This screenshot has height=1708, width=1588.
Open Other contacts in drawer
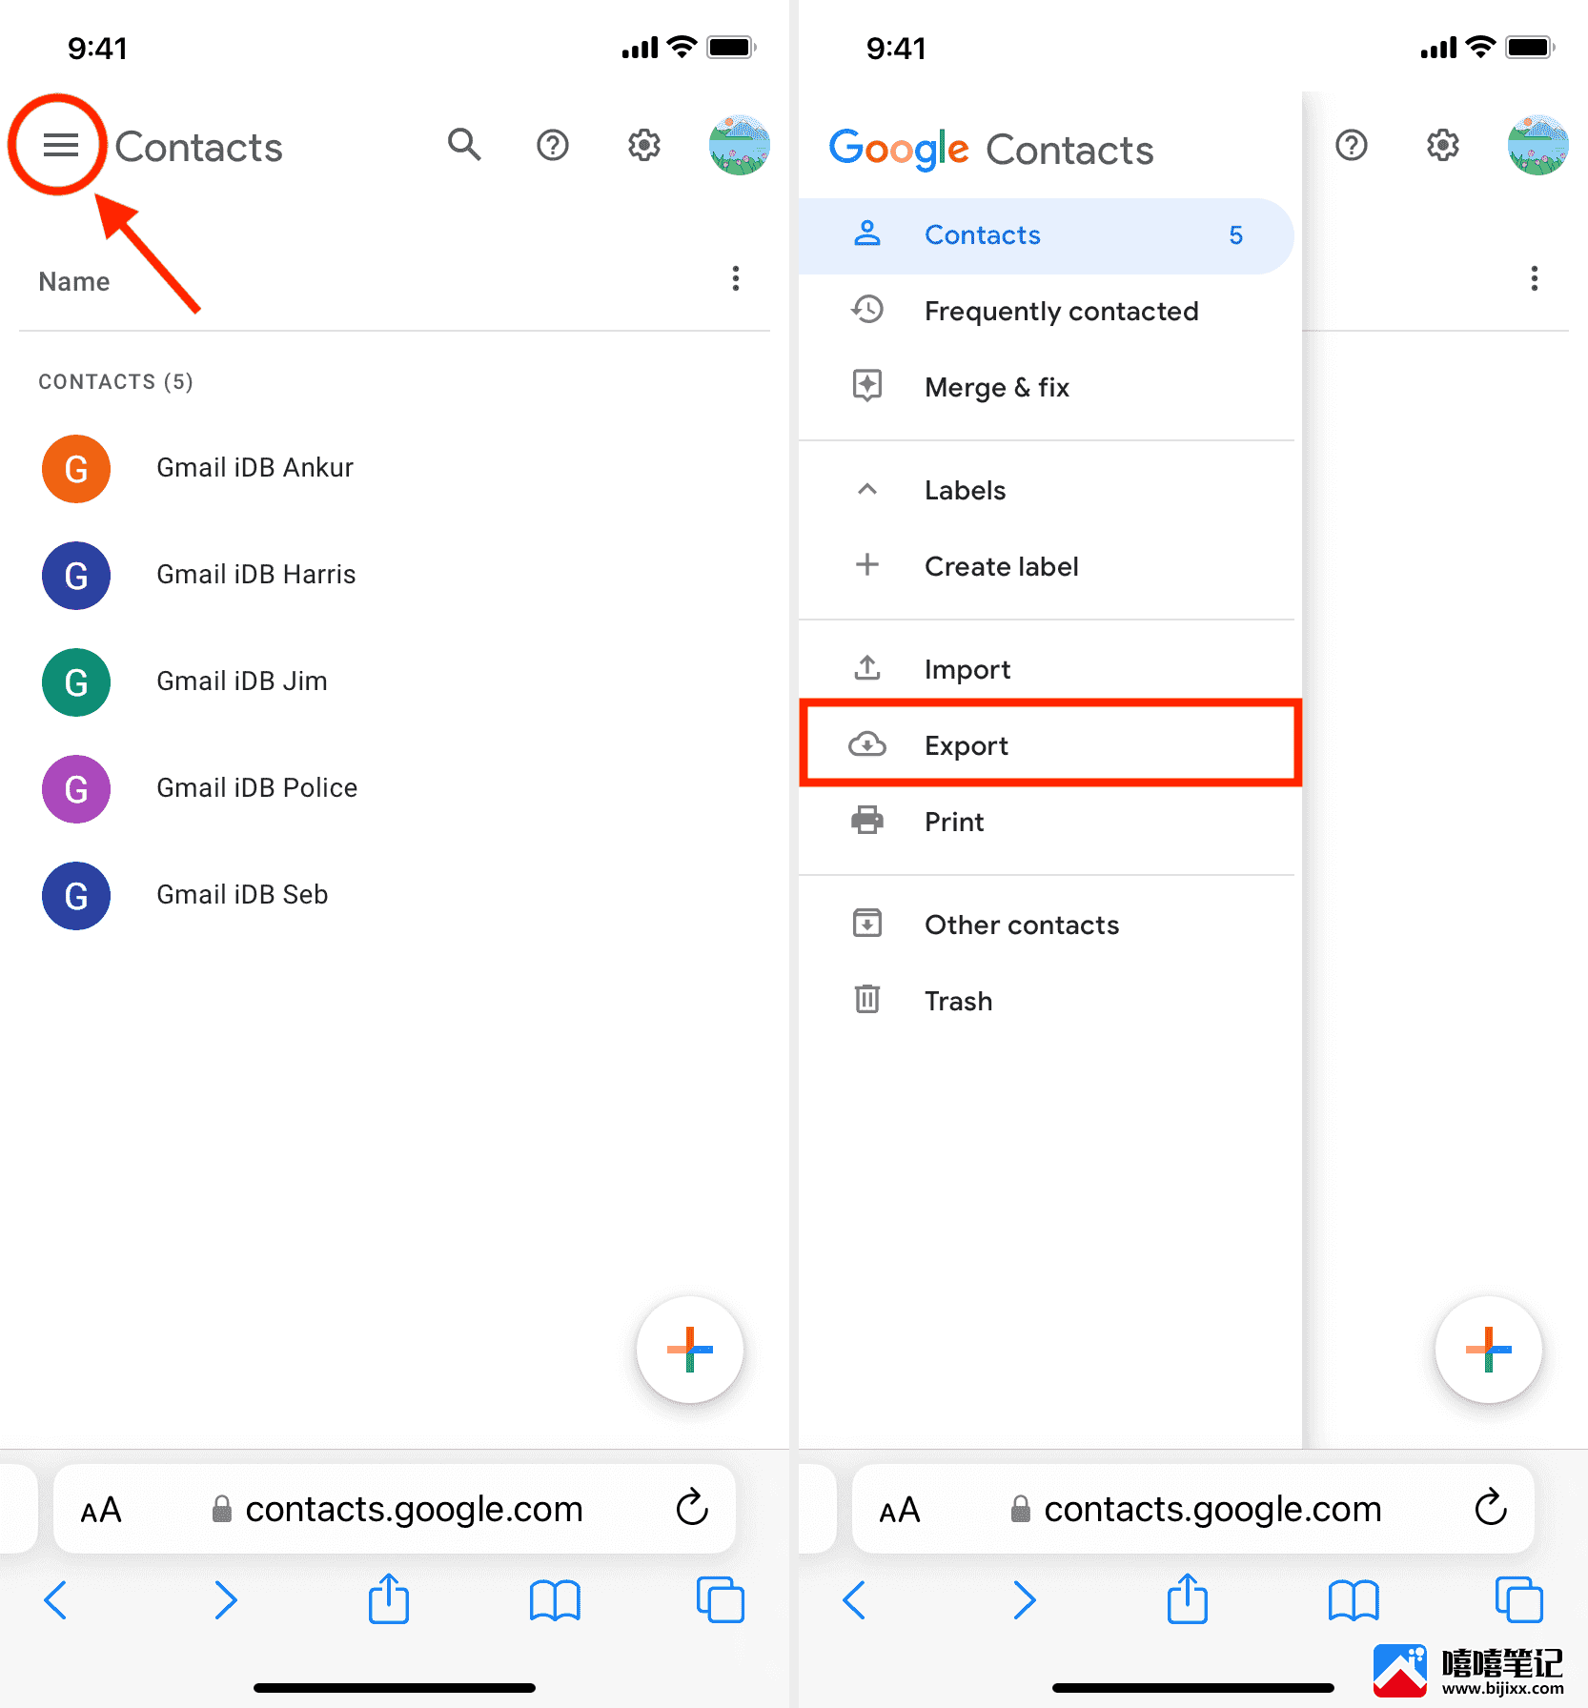tap(1046, 925)
